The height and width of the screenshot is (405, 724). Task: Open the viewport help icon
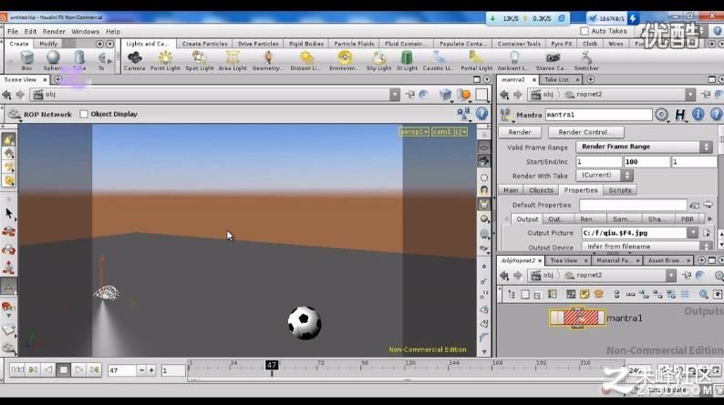click(x=481, y=114)
